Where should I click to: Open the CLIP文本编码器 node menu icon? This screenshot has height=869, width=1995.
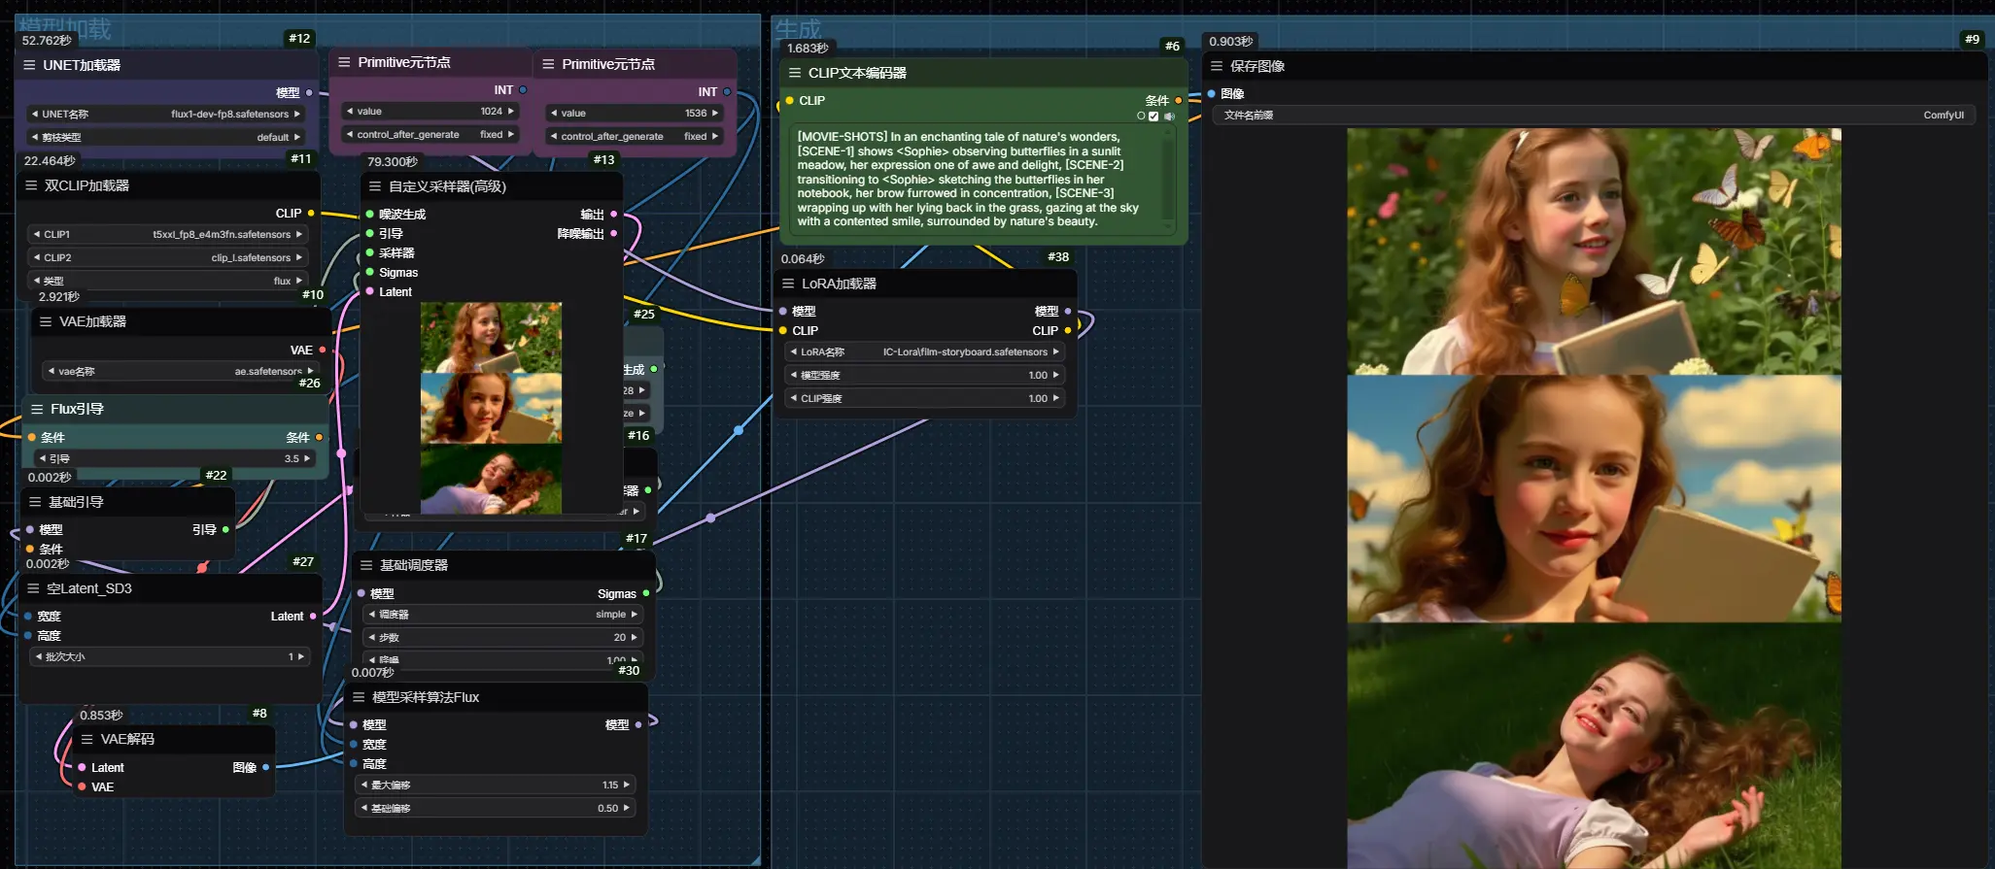click(x=795, y=73)
